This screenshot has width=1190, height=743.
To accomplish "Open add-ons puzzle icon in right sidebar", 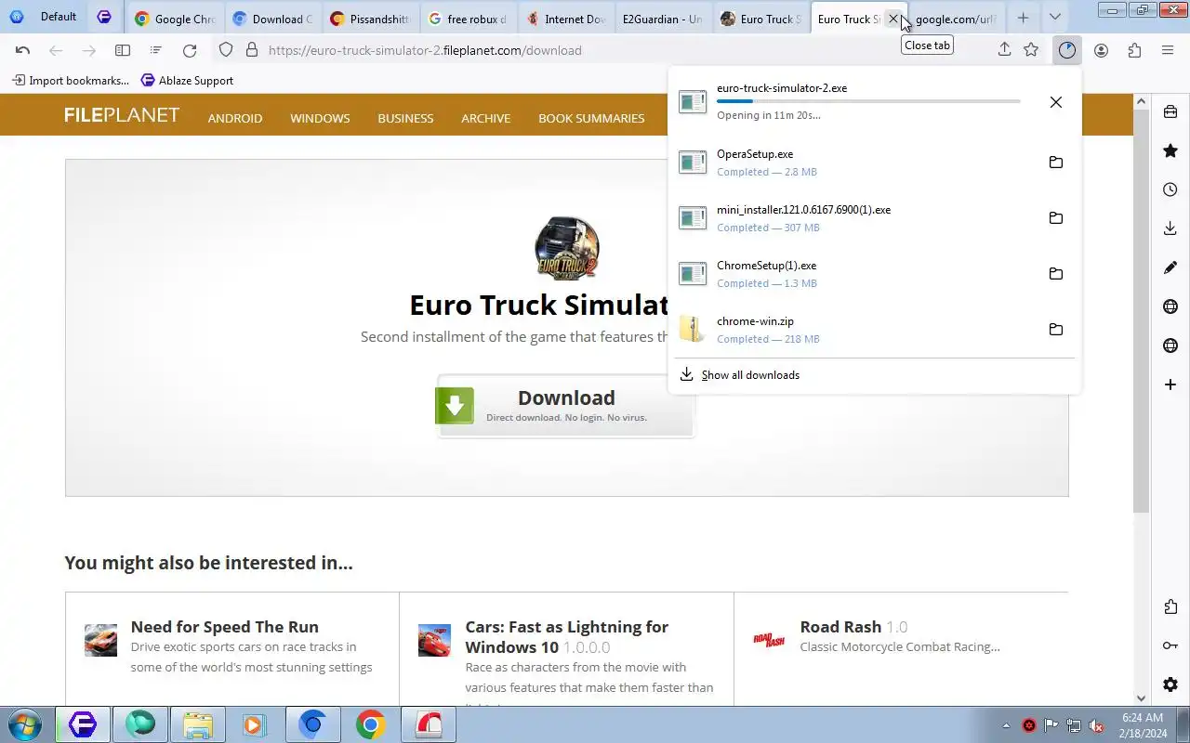I will (x=1170, y=607).
